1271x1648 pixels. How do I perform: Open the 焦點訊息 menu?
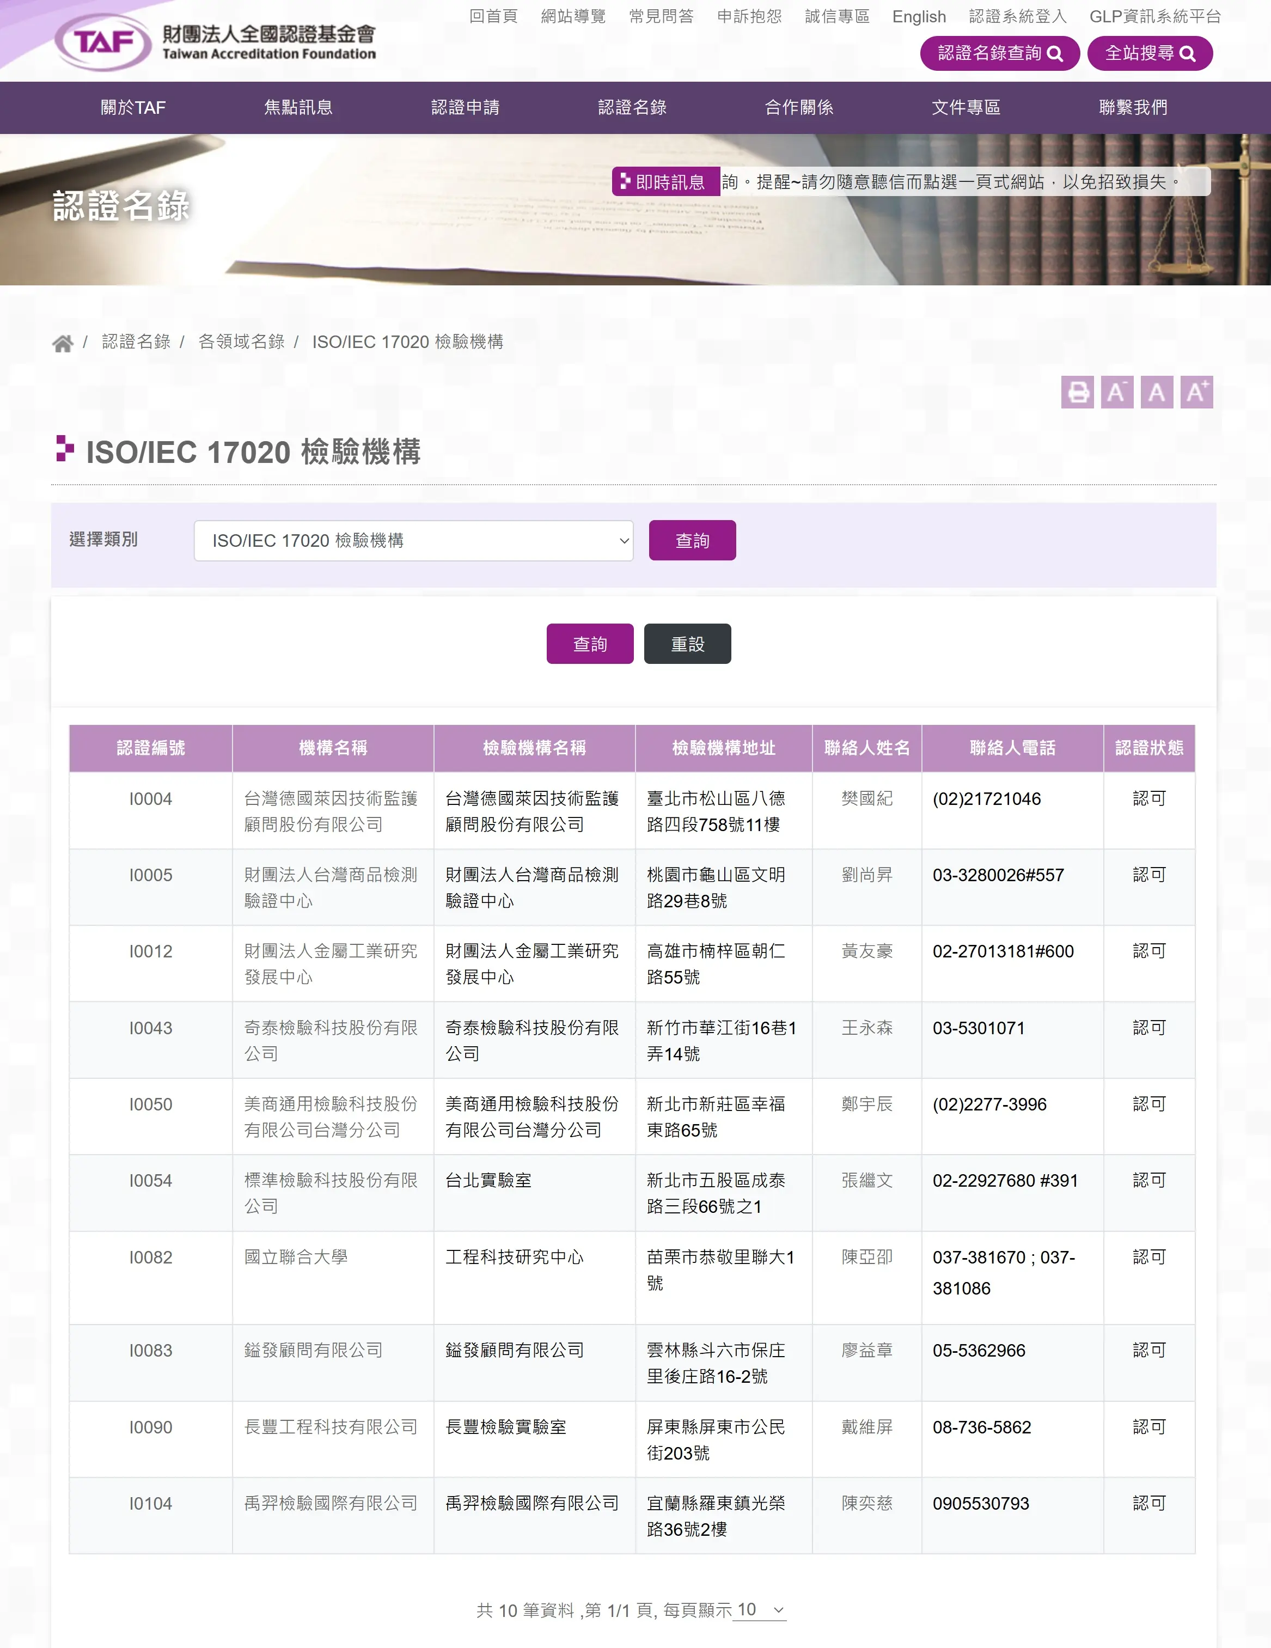(298, 108)
